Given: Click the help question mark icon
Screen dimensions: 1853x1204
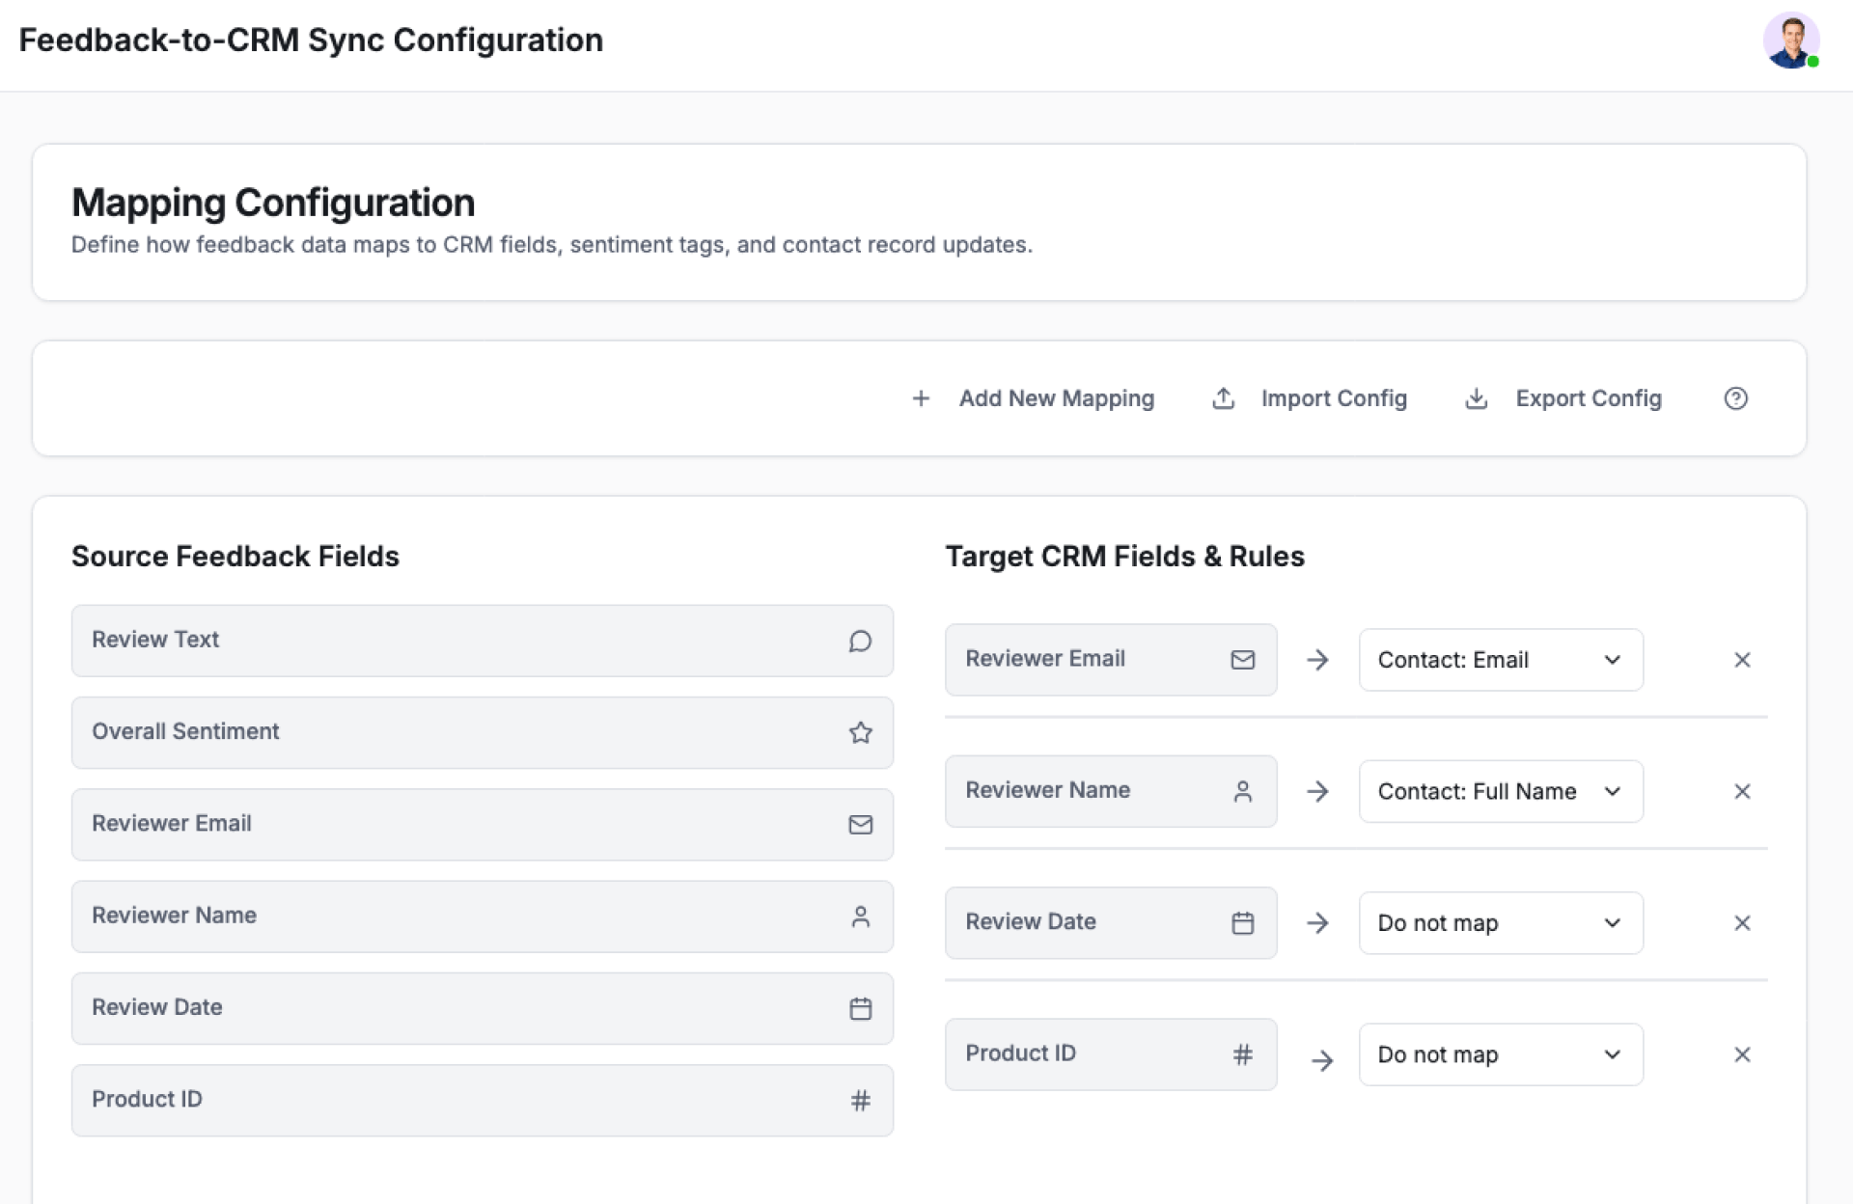Looking at the screenshot, I should (1735, 398).
